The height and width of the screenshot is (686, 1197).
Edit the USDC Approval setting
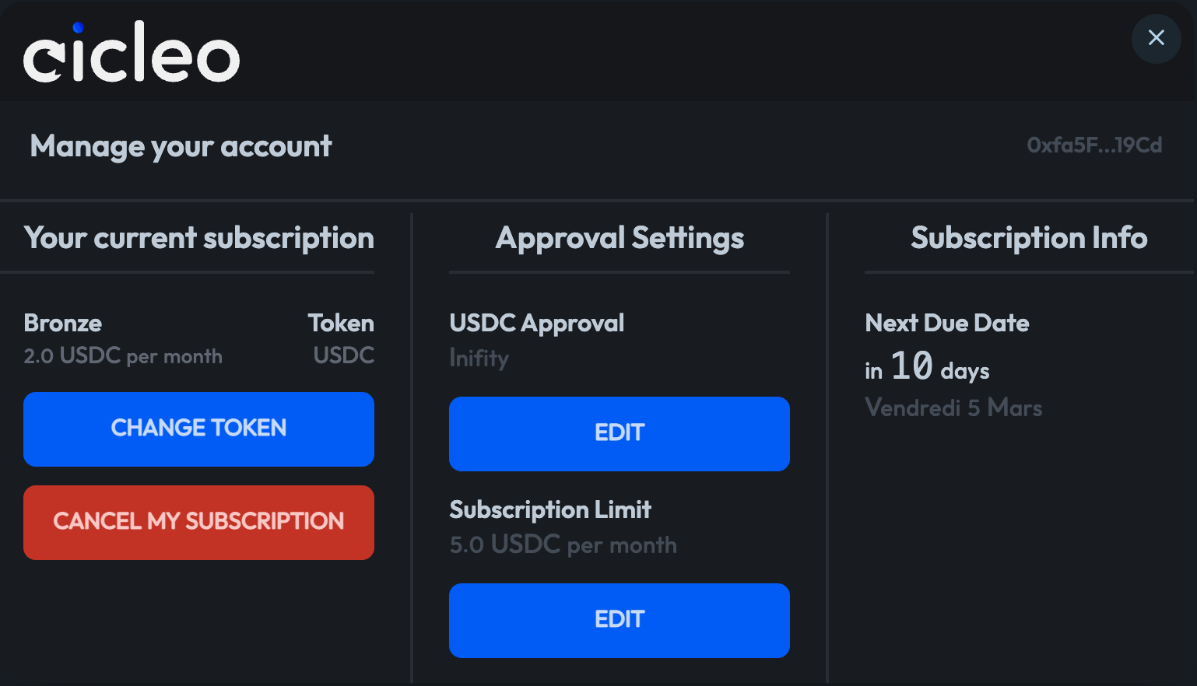tap(619, 433)
